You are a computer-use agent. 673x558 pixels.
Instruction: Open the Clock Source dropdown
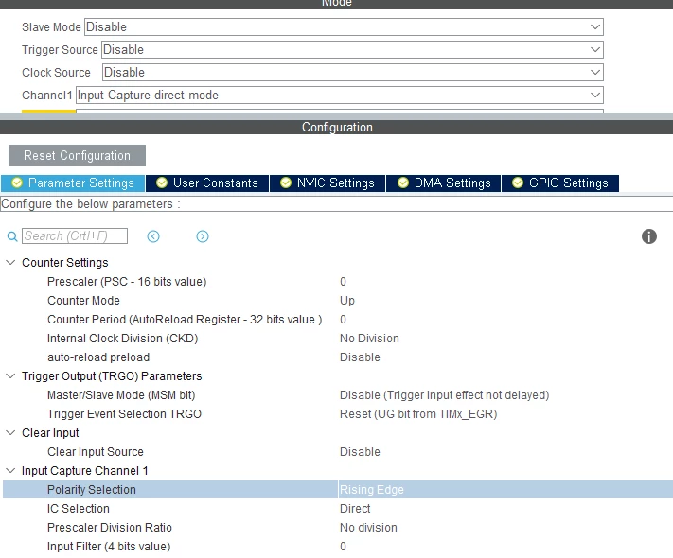353,73
